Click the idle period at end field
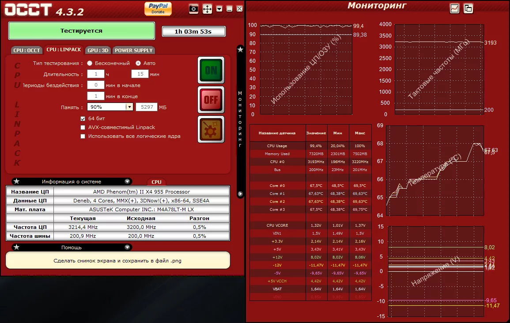 point(96,96)
